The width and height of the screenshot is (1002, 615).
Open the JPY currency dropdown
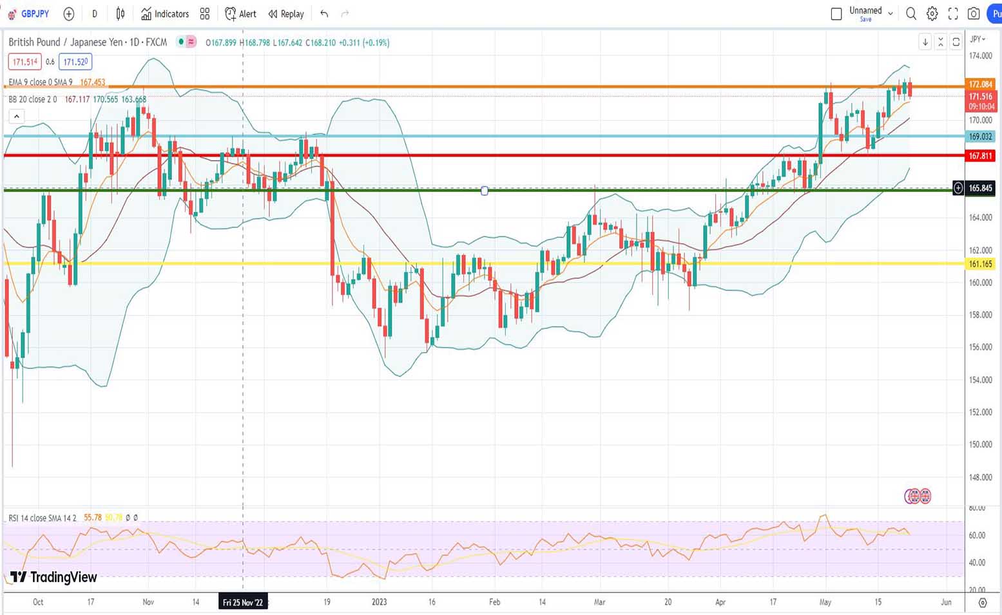[978, 39]
